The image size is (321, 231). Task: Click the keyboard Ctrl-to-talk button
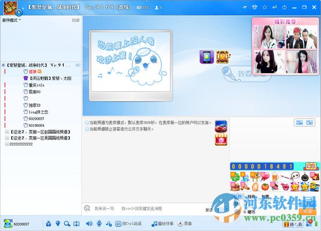(x=128, y=224)
